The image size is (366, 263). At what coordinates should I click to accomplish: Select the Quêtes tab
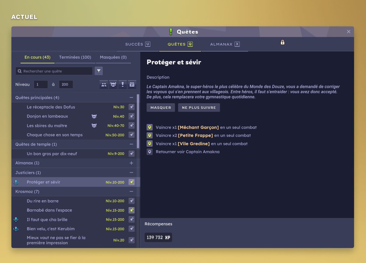click(180, 44)
